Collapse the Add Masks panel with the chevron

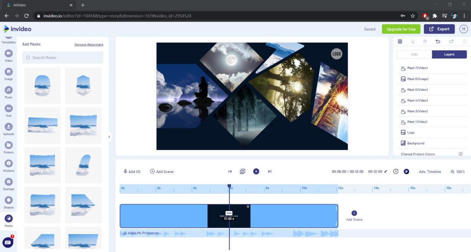pyautogui.click(x=109, y=137)
